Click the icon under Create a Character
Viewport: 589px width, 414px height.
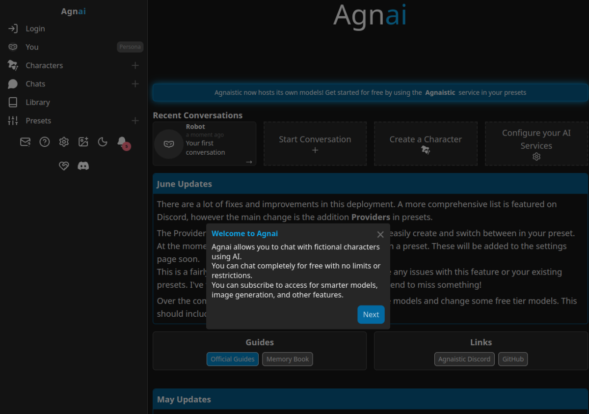(x=426, y=150)
